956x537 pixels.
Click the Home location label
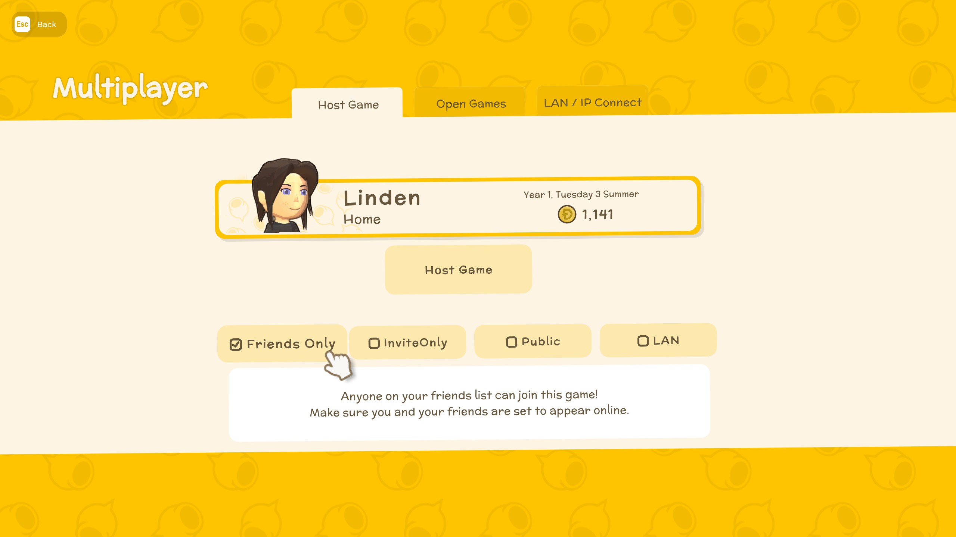[x=362, y=218]
